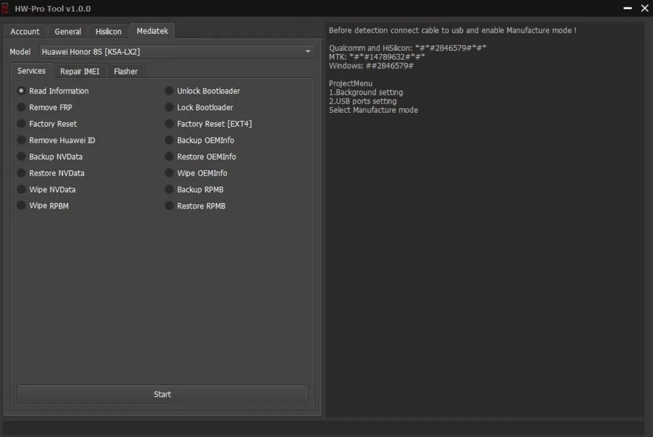Switch to the Account tab
Image resolution: width=653 pixels, height=437 pixels.
click(25, 32)
